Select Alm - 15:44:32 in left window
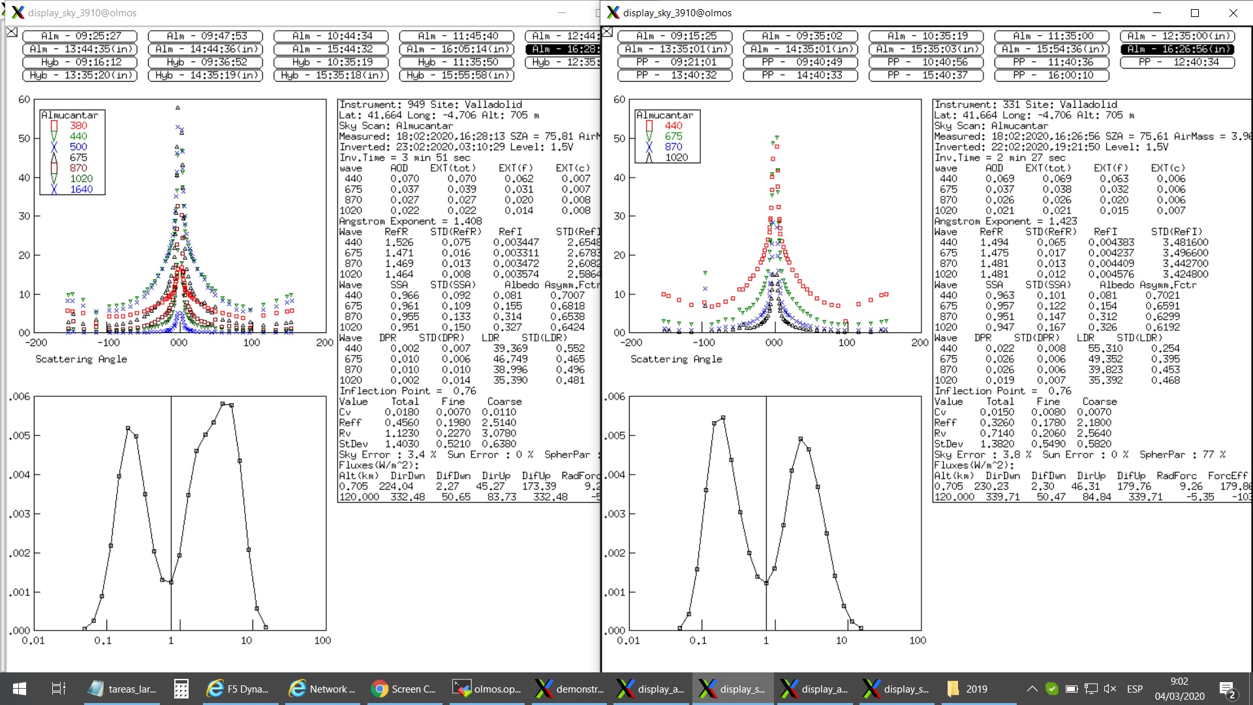1253x705 pixels. pyautogui.click(x=332, y=49)
